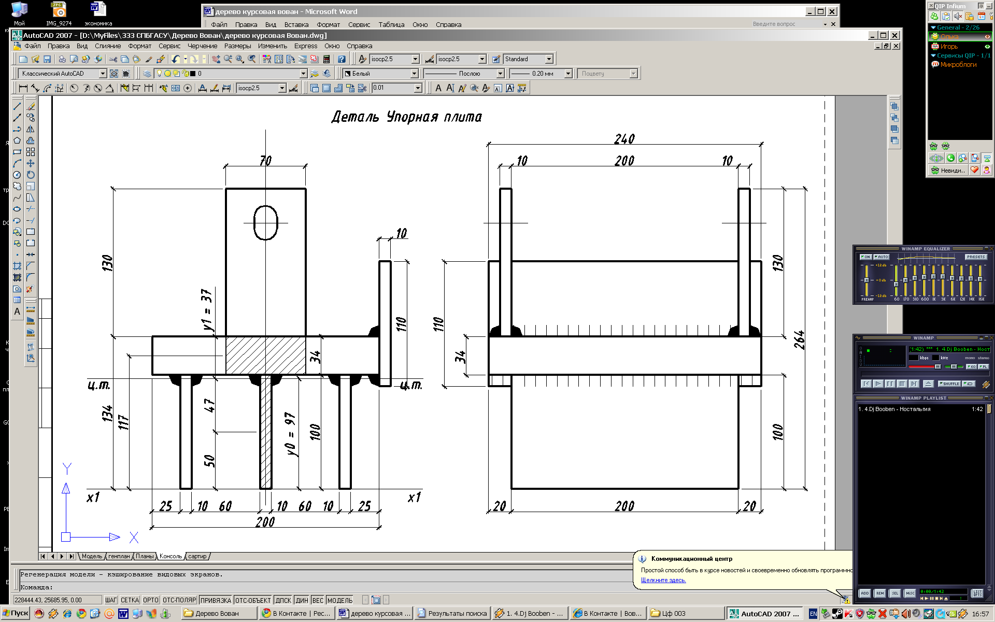The image size is (995, 622).
Task: Open the layer list dropdown
Action: [x=304, y=74]
